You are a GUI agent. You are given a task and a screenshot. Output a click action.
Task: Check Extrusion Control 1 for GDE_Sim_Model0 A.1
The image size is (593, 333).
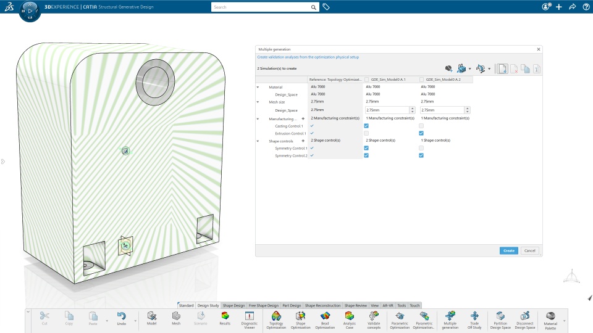click(x=366, y=133)
